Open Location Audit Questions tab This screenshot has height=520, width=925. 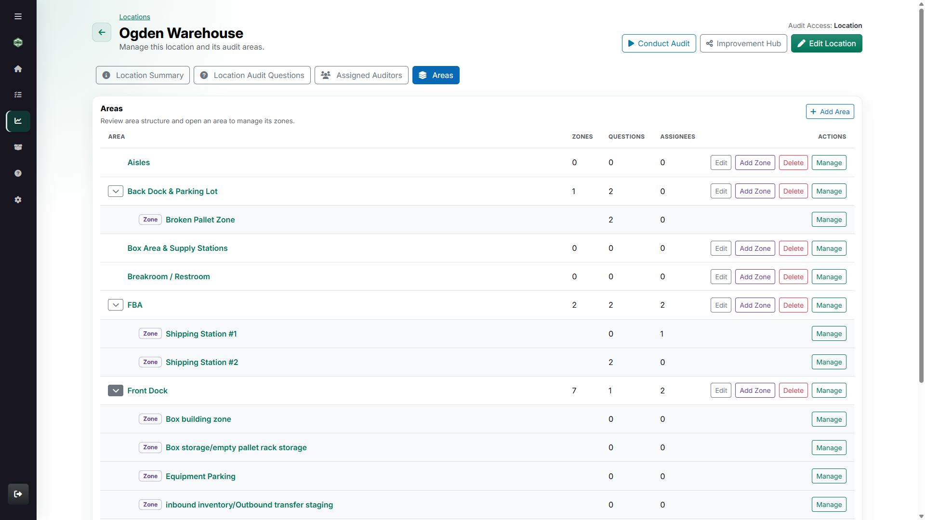click(252, 75)
